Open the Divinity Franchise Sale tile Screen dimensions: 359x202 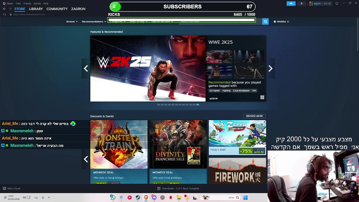click(178, 152)
